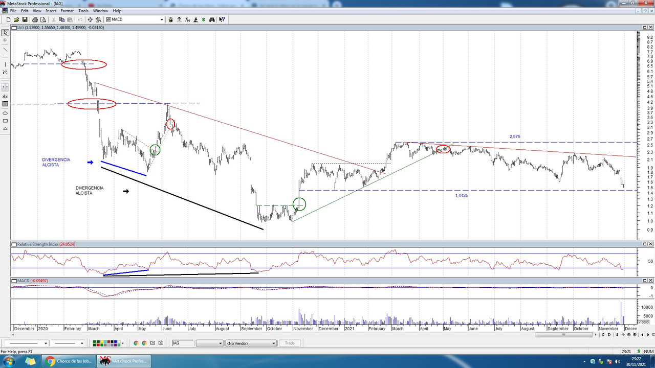The width and height of the screenshot is (655, 368).
Task: Open the Insert menu
Action: 51,11
